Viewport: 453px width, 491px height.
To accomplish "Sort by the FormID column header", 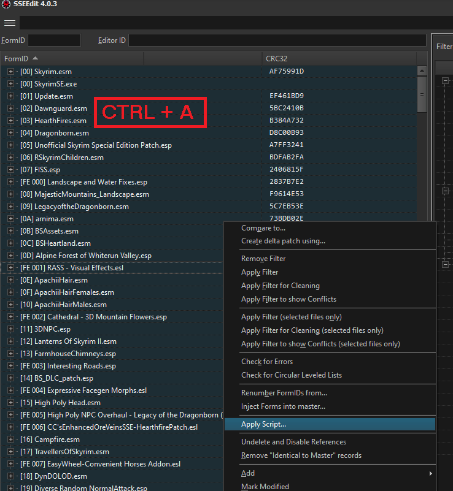I will pyautogui.click(x=72, y=59).
